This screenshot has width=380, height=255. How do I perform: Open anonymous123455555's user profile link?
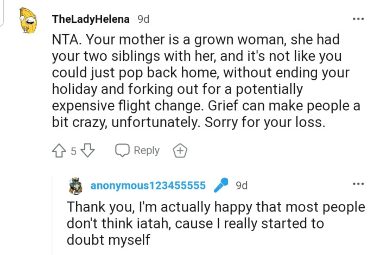(x=148, y=186)
